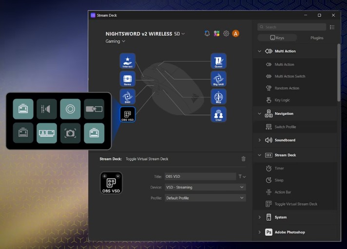This screenshot has height=249, width=347.
Task: Expand the Soundboard category
Action: point(259,140)
